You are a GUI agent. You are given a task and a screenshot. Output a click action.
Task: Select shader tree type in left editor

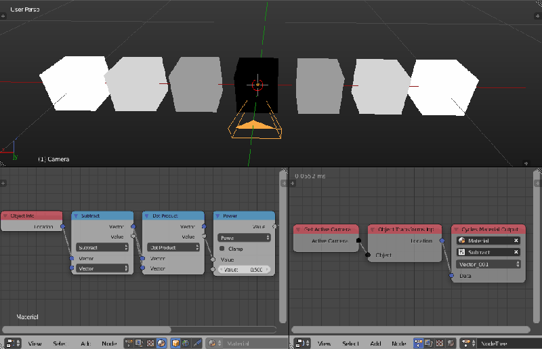[x=161, y=343]
